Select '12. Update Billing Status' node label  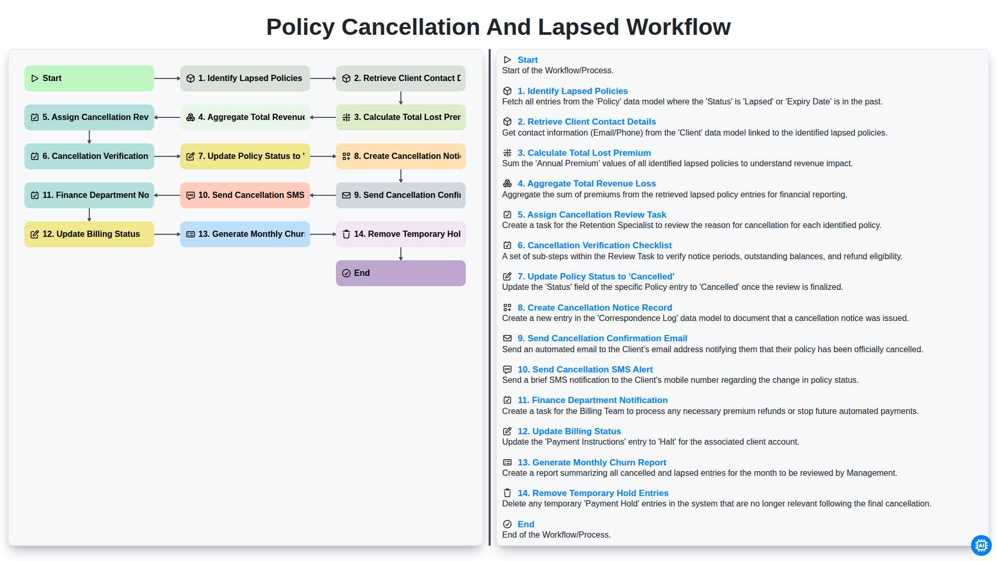click(91, 234)
